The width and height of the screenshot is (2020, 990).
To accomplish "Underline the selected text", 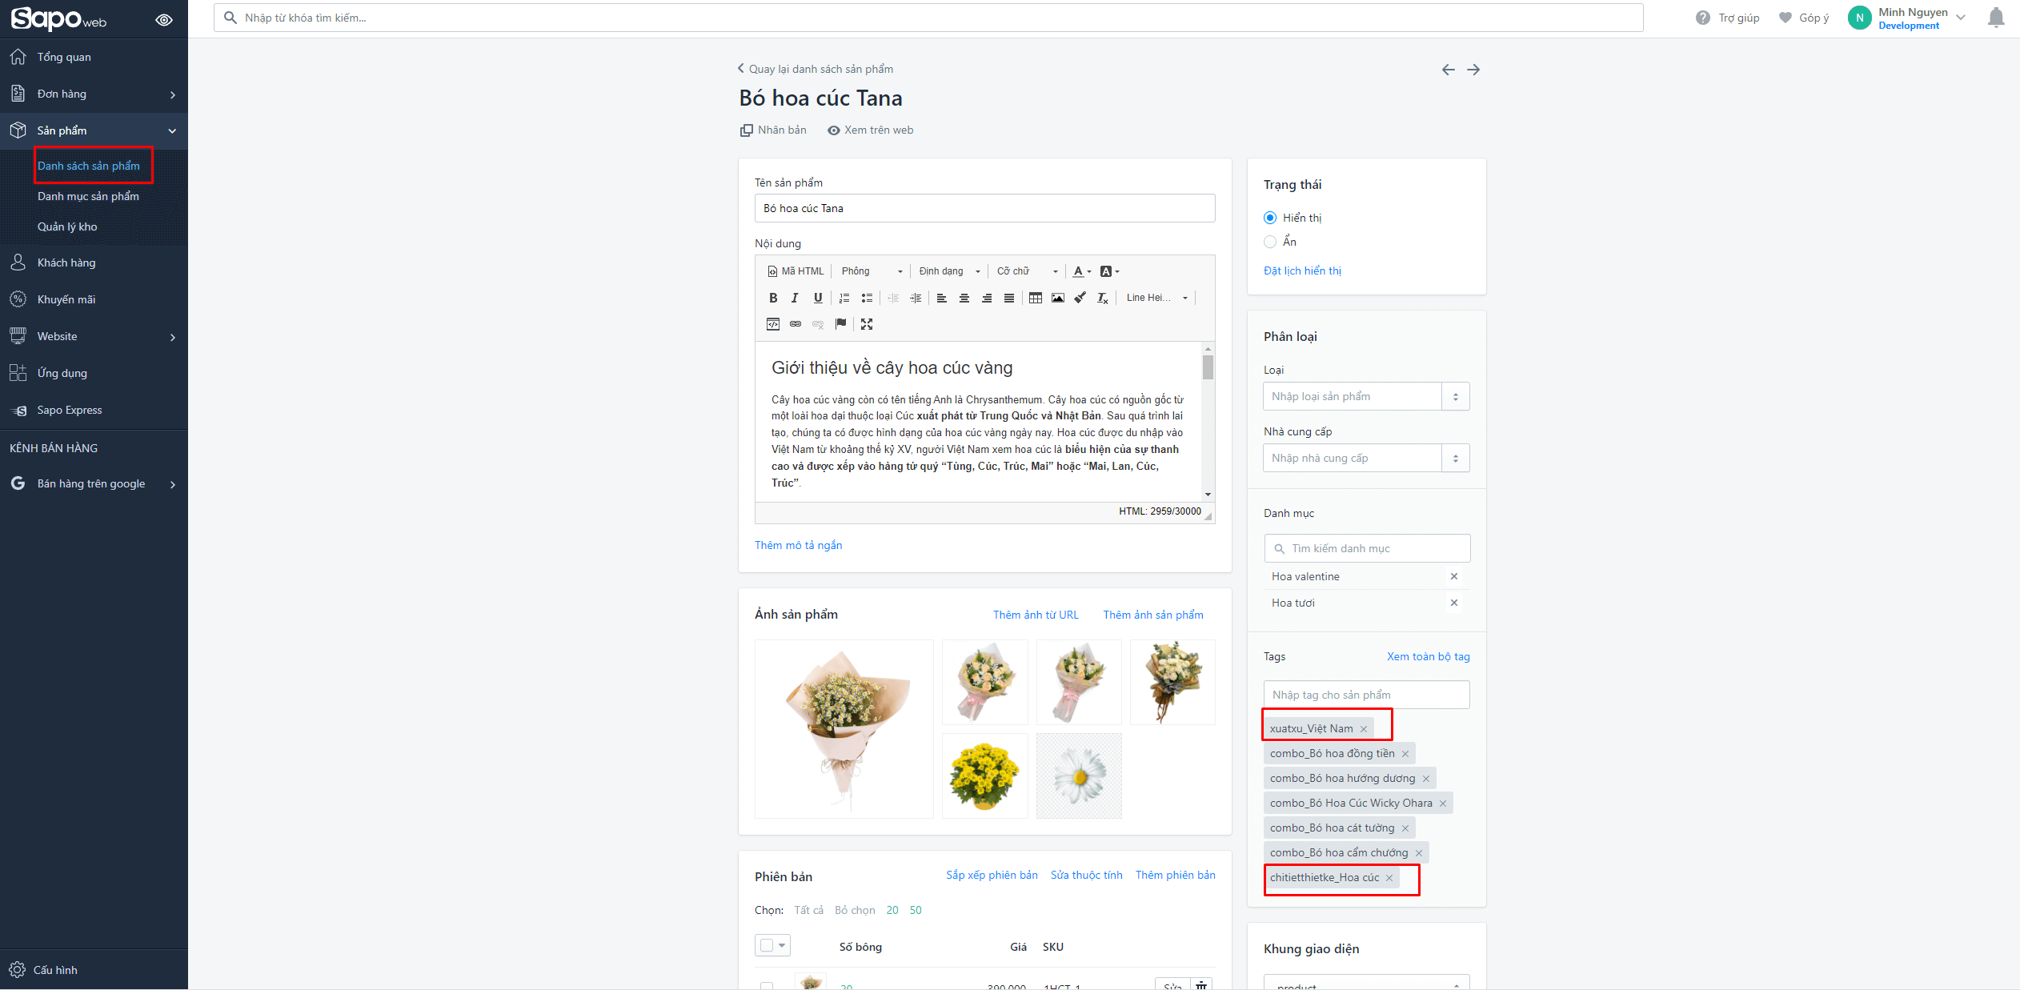I will 818,298.
